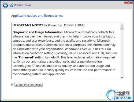Click the bold word 'Enhanced' in the notice
Image resolution: width=134 pixels, height=102 pixels.
26,57
